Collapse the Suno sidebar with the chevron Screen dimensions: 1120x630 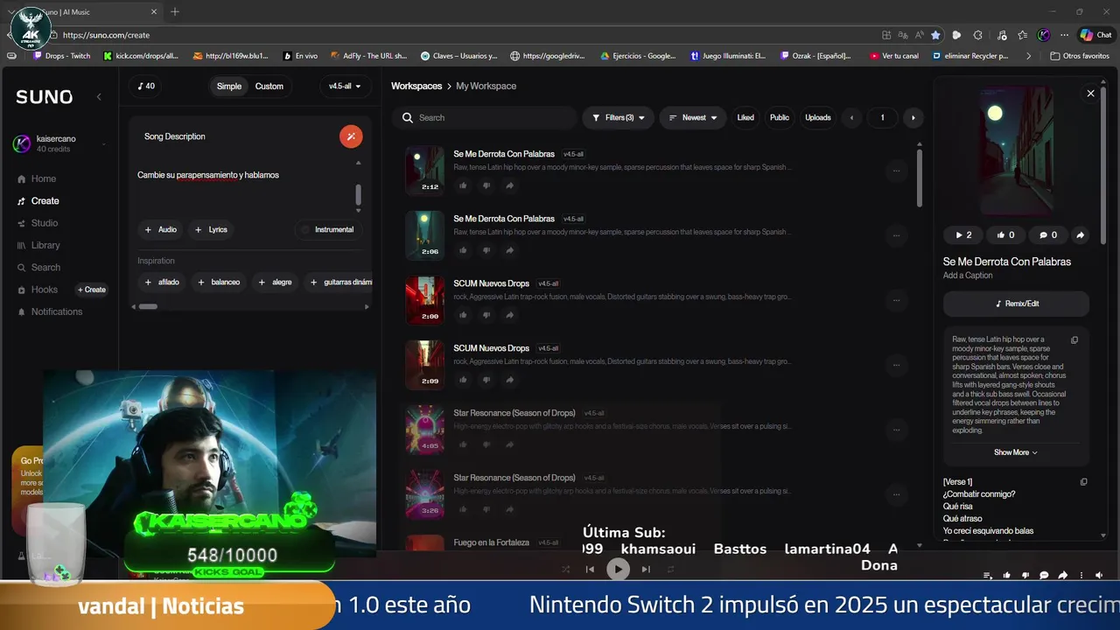click(99, 97)
